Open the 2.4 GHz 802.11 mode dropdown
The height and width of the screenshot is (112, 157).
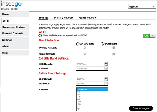coord(92,64)
